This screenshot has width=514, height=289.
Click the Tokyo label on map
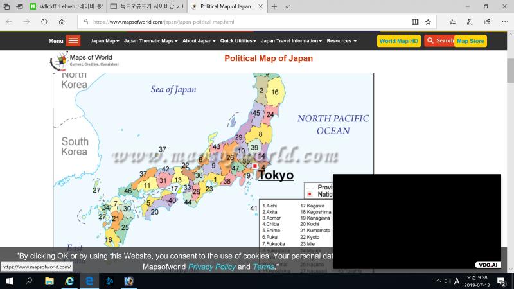click(x=276, y=175)
